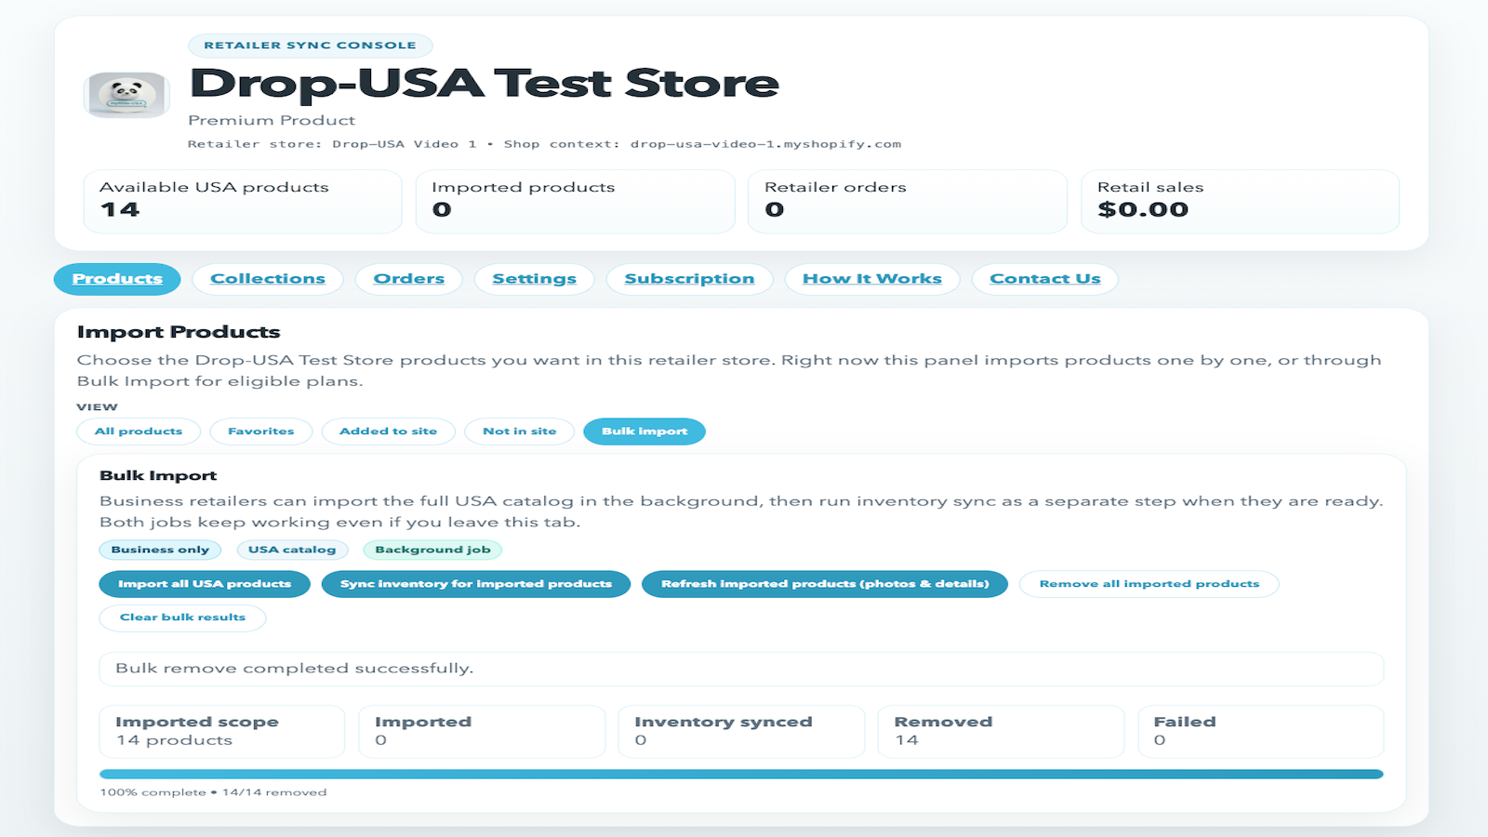This screenshot has height=837, width=1488.
Task: Click the Drop-USA Test Store heading
Action: [x=485, y=83]
